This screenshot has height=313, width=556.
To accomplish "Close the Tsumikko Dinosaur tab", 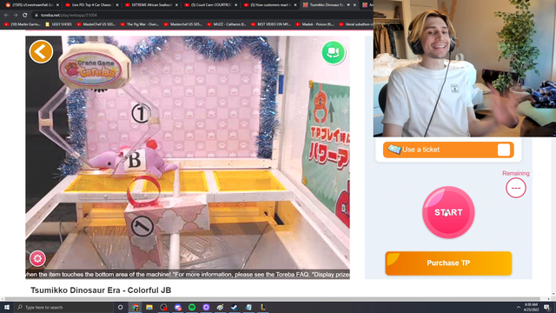I will [354, 5].
